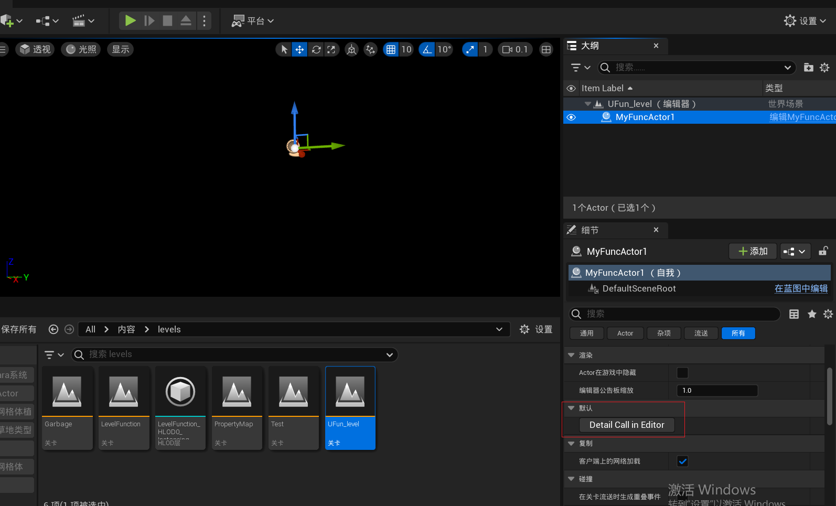Select the scale gizmo tool
The height and width of the screenshot is (506, 836).
tap(331, 49)
